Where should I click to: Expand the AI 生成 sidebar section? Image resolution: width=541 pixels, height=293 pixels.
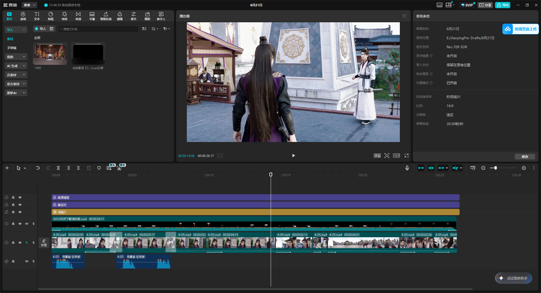[x=16, y=66]
